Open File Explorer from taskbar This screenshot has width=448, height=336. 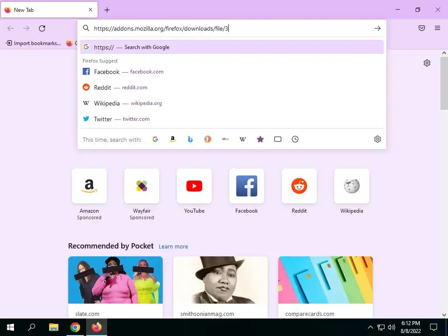(53, 327)
